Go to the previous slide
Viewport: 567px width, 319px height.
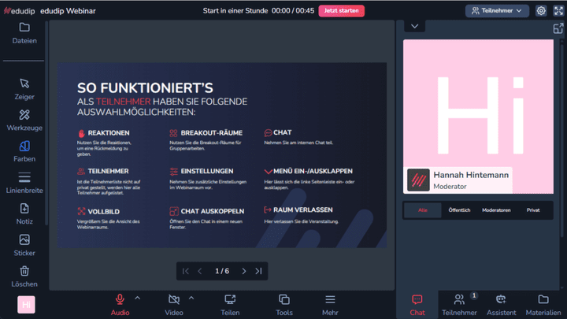click(200, 271)
